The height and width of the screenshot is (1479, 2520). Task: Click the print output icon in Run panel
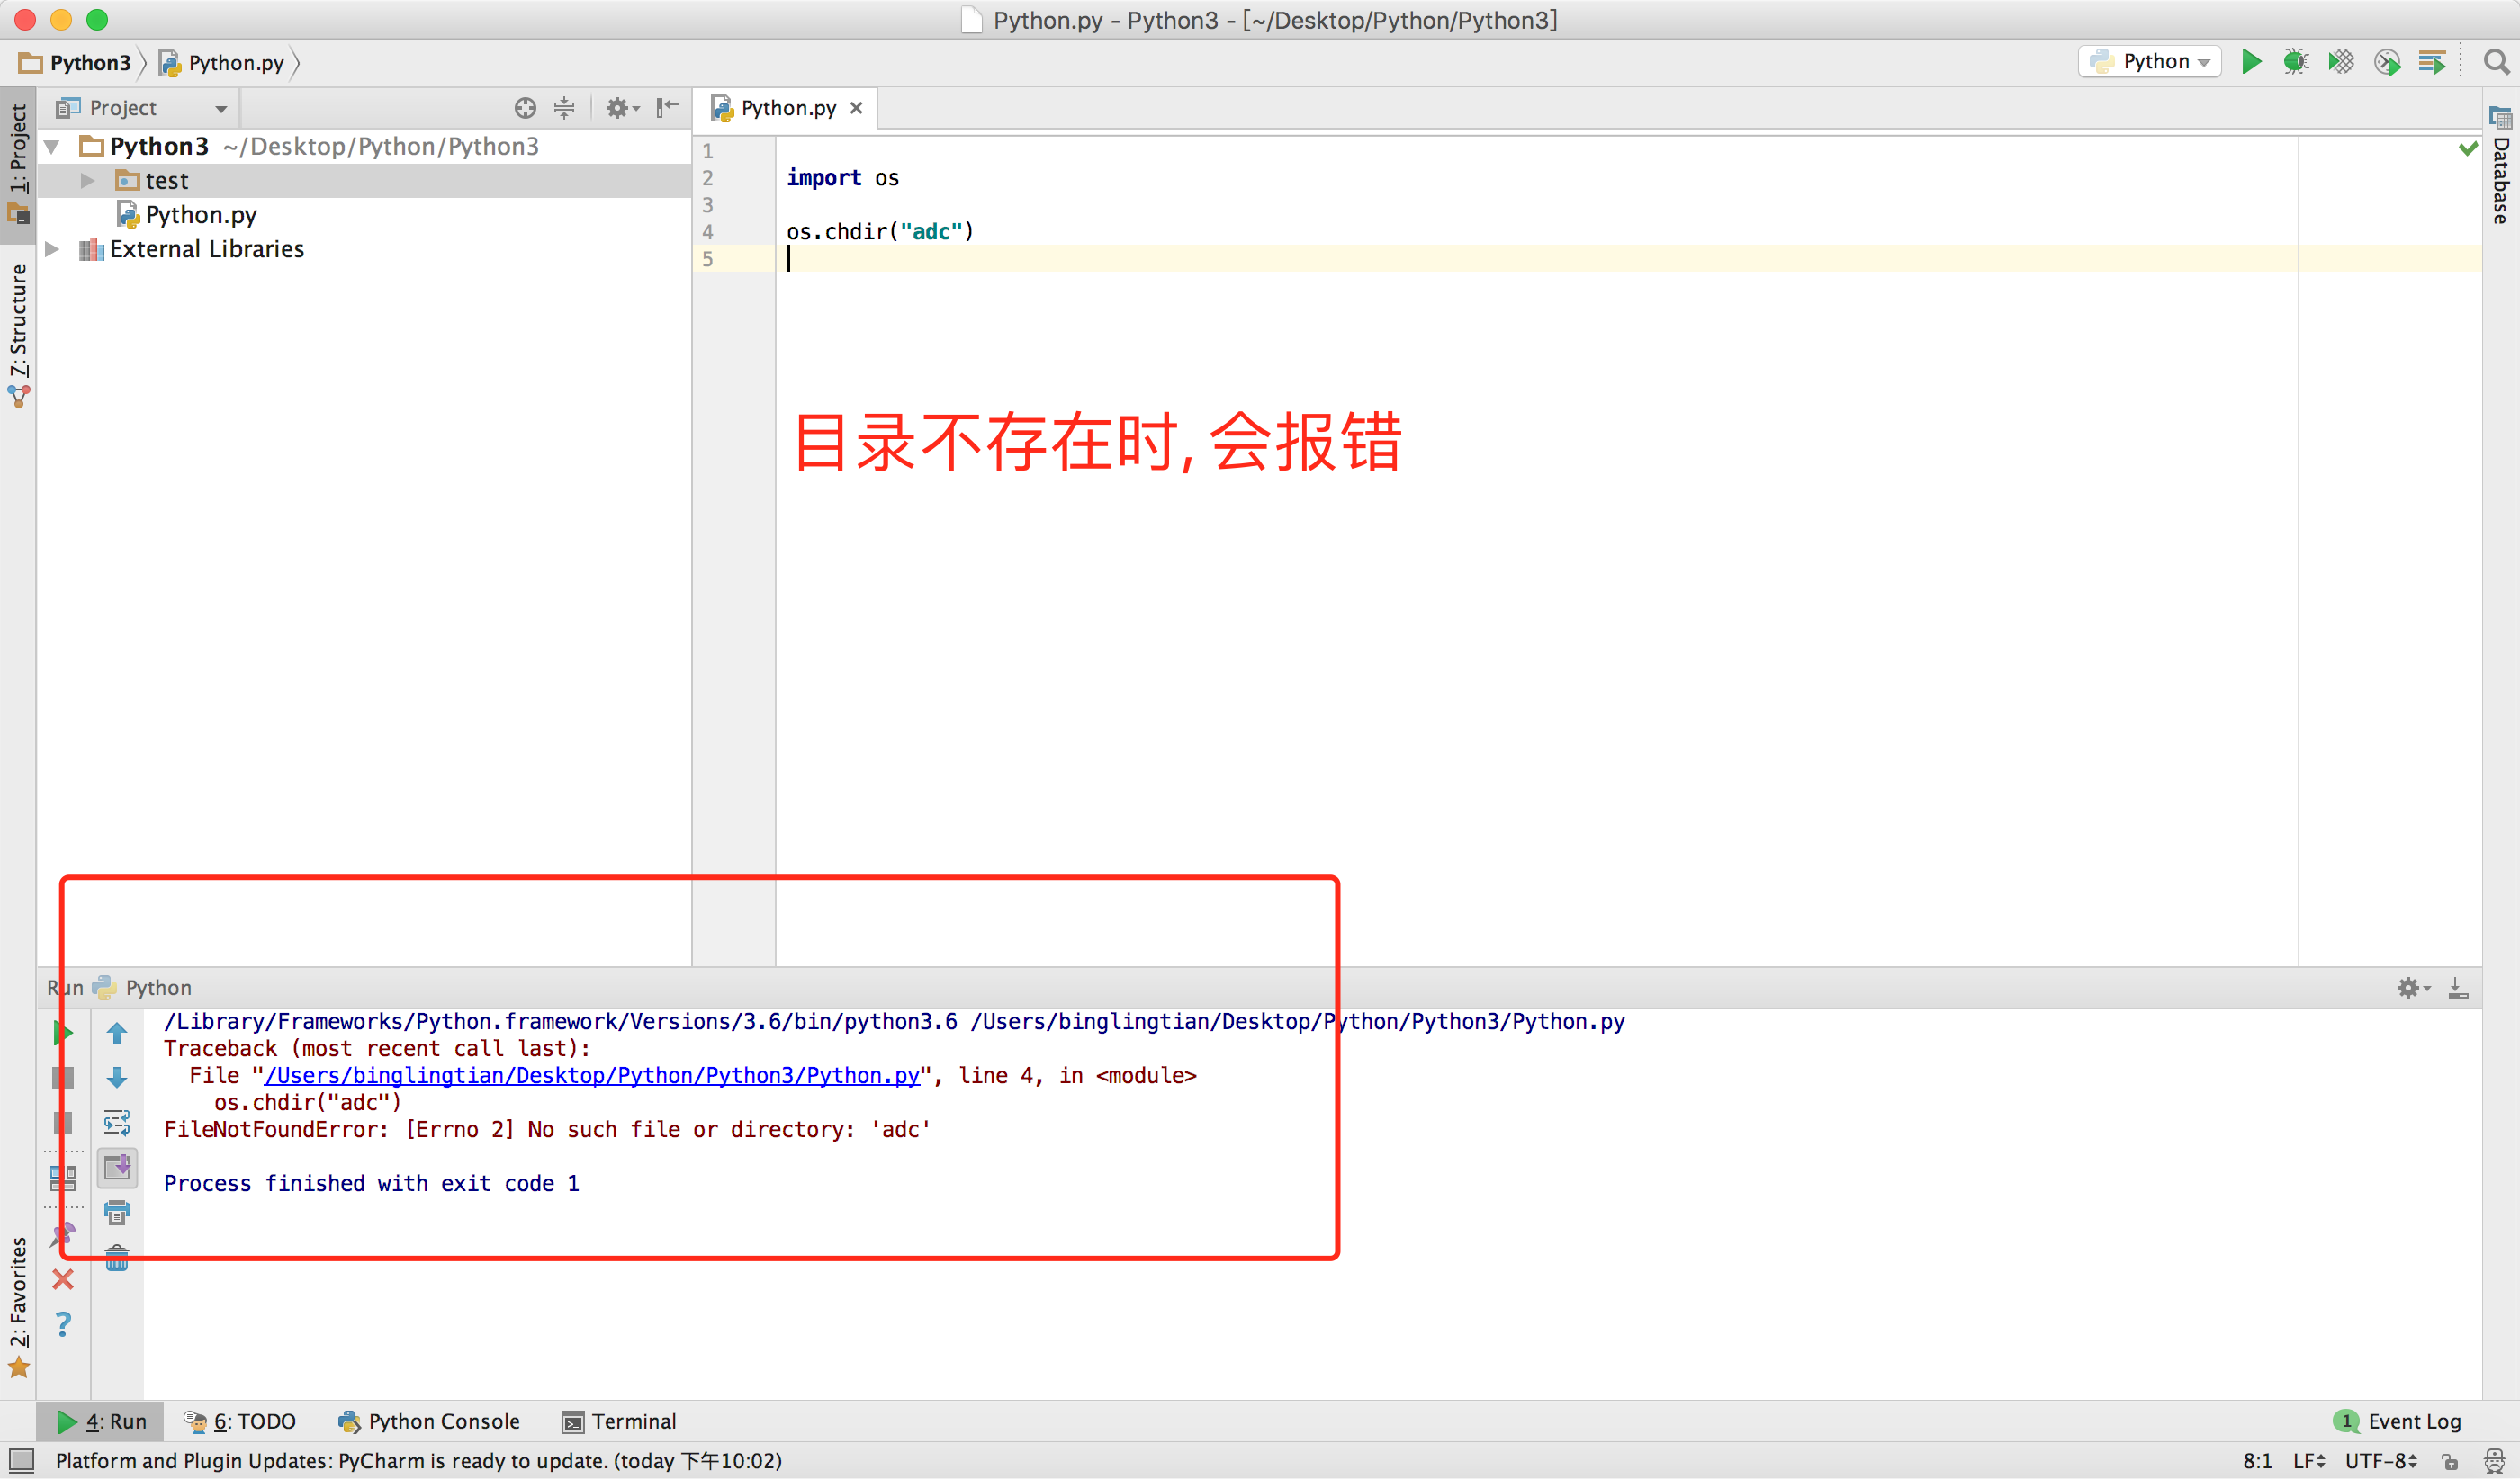tap(117, 1214)
